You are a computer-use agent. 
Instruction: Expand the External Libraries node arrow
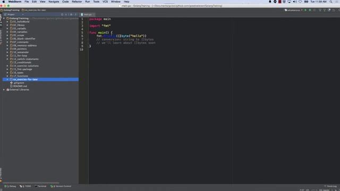(4, 90)
